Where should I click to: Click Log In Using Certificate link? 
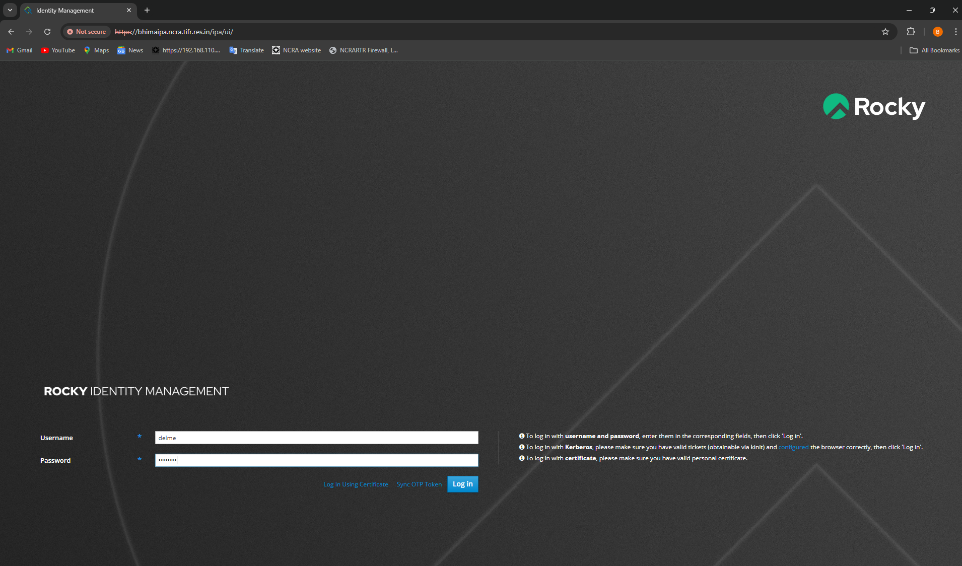click(x=356, y=484)
